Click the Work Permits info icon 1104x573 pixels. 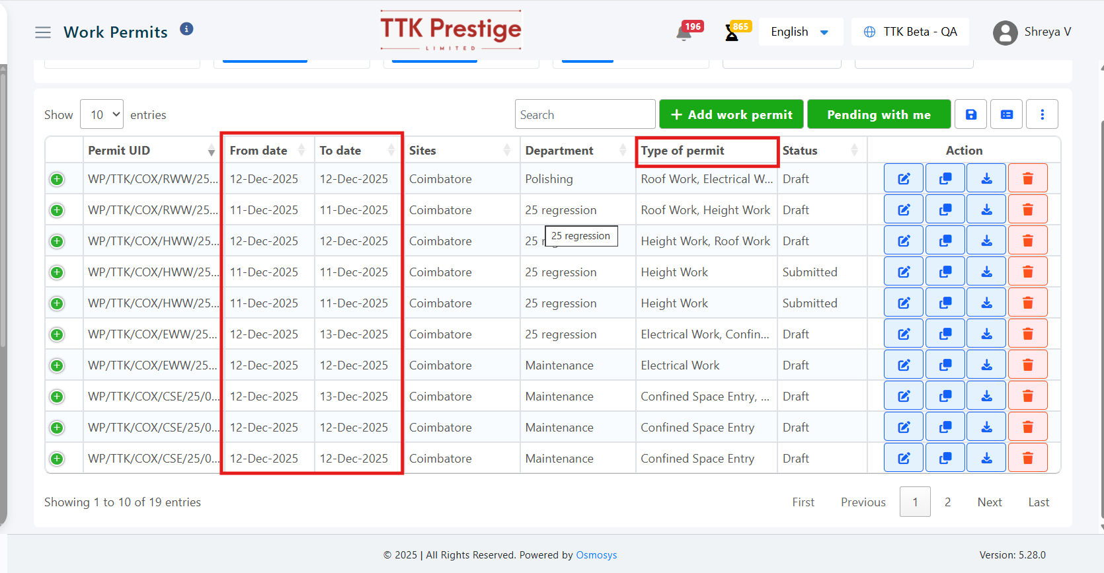coord(186,29)
